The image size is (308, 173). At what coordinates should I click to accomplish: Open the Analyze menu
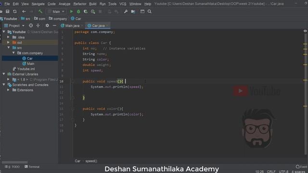(64, 4)
